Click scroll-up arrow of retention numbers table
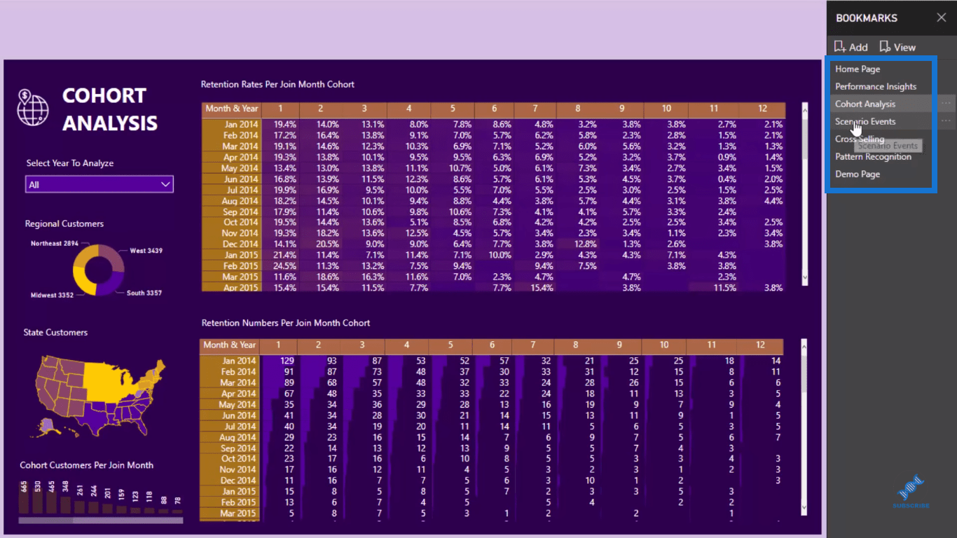 pos(804,345)
